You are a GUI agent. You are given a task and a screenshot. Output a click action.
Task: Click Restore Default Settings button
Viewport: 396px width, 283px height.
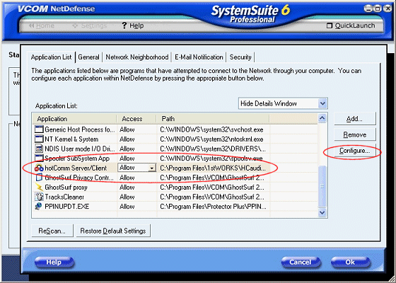click(x=113, y=231)
